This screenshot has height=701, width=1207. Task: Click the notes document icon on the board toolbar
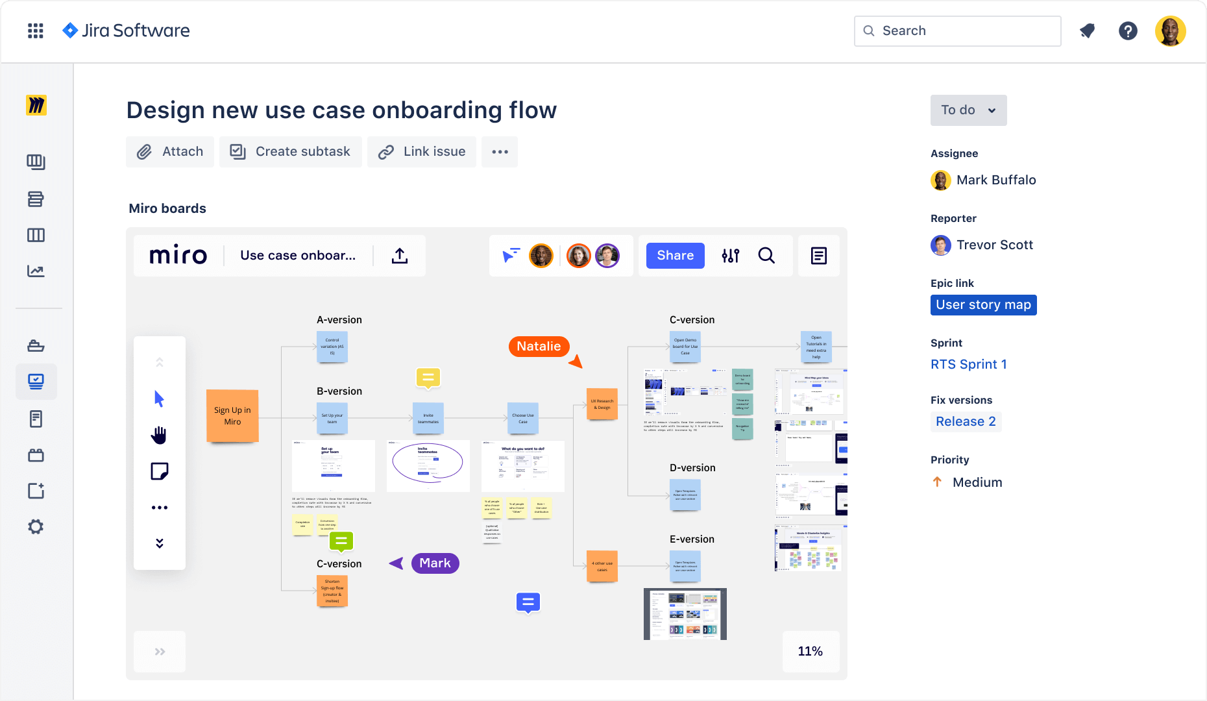point(819,255)
